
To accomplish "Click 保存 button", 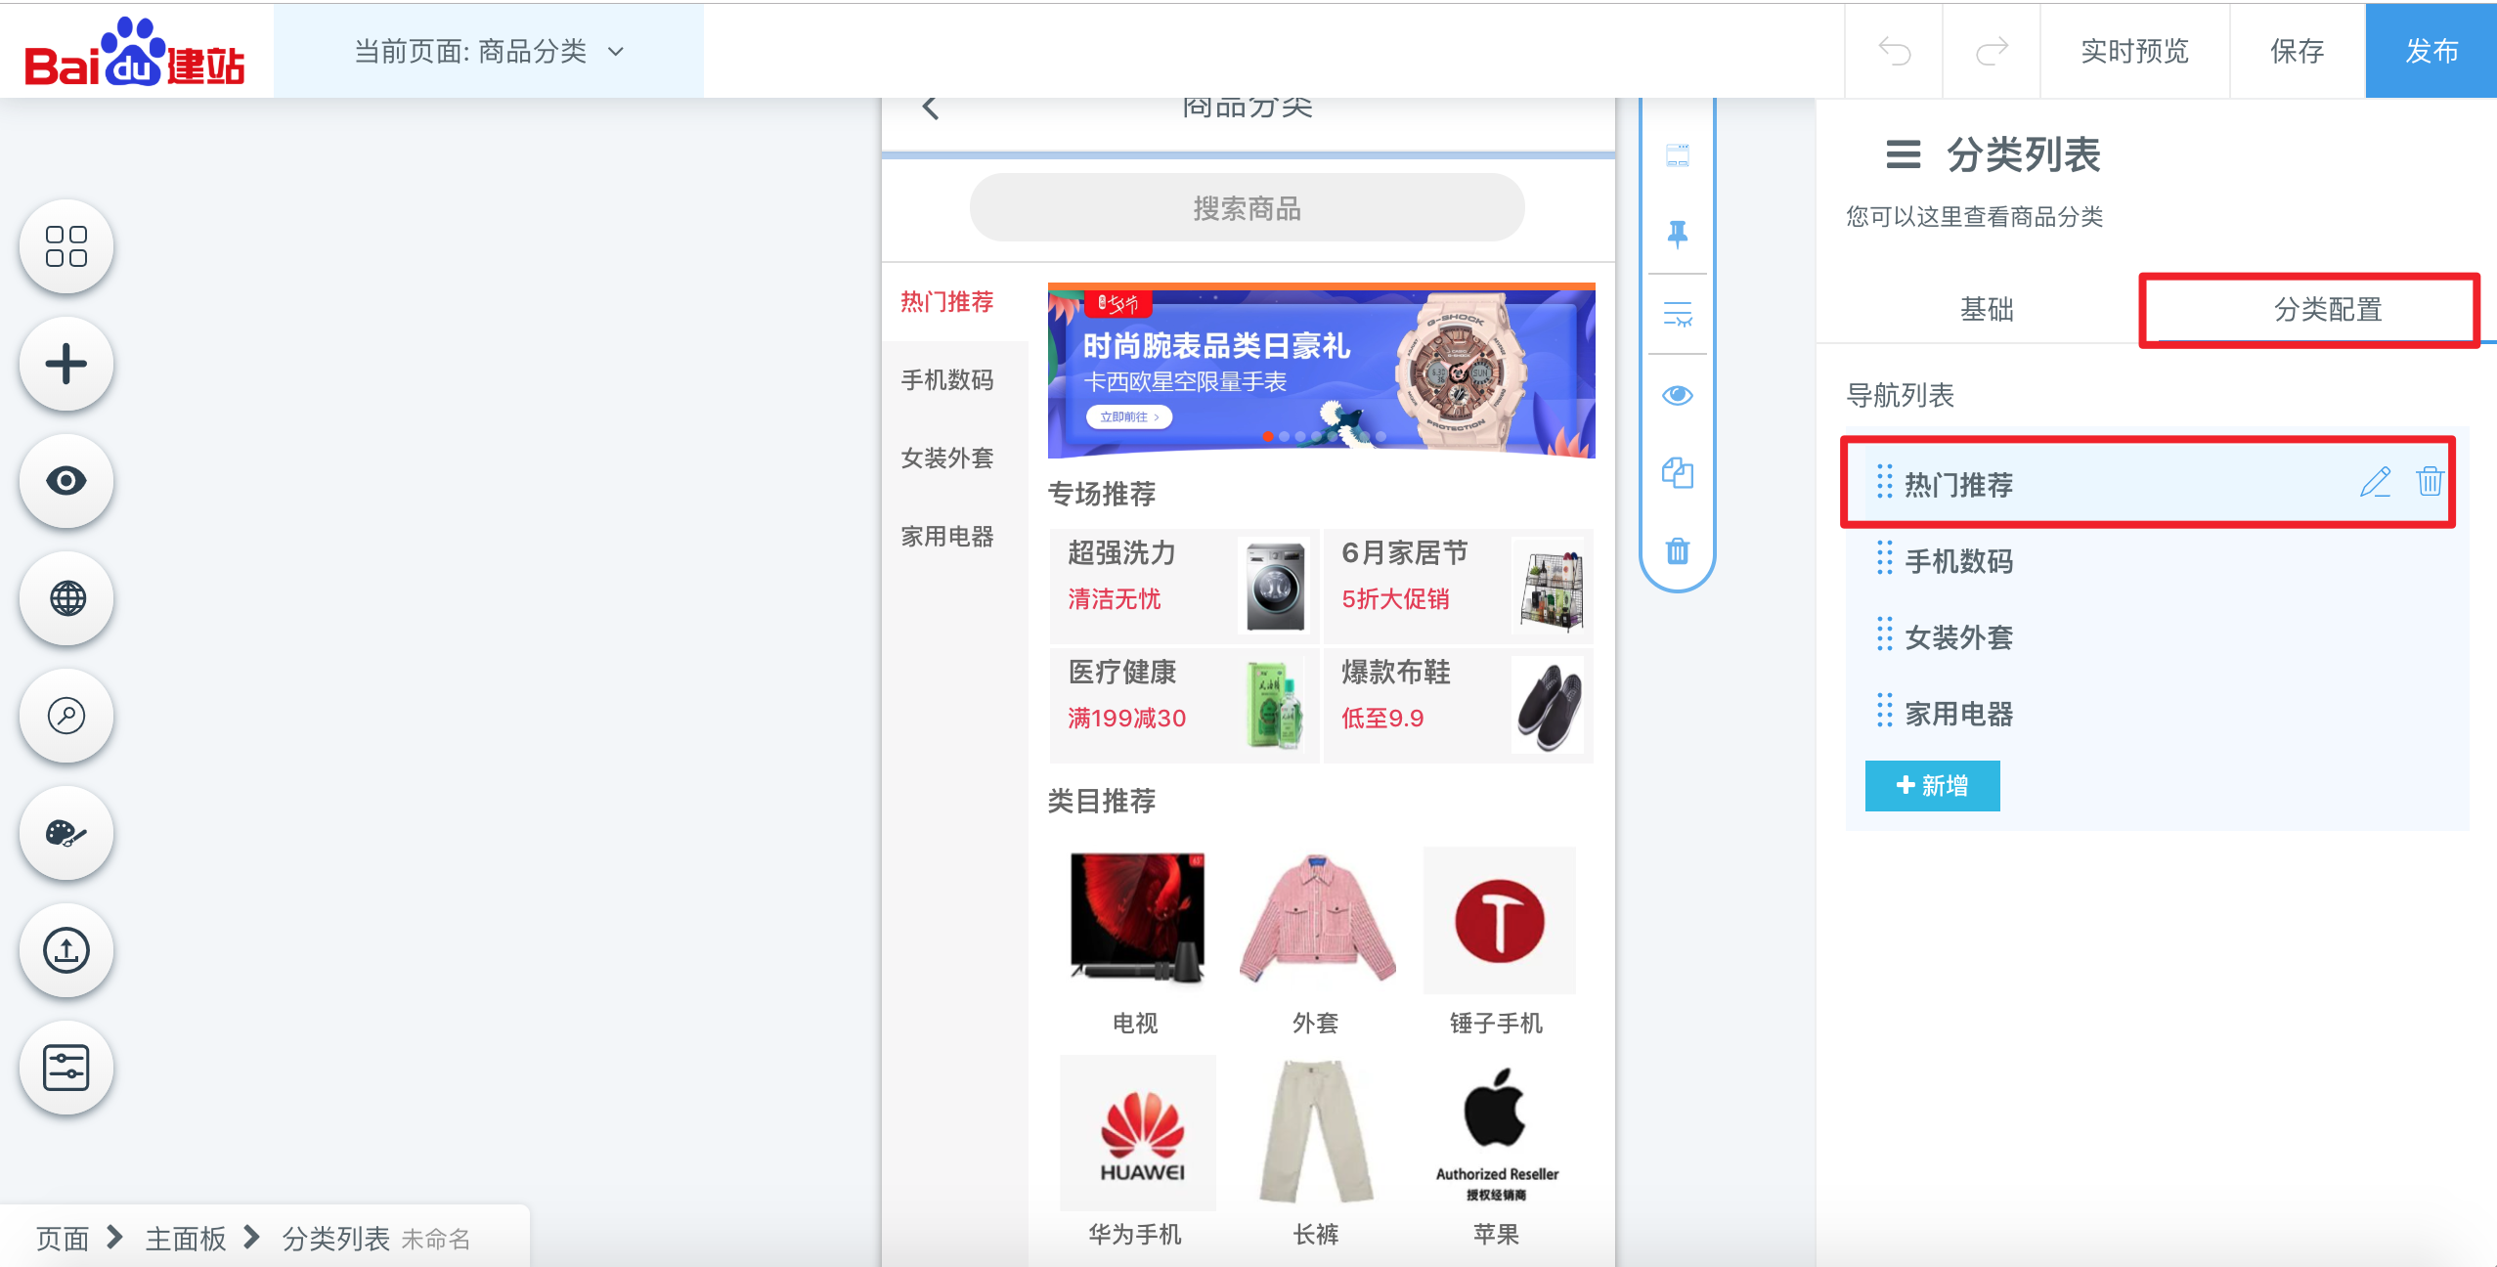I will coord(2297,51).
